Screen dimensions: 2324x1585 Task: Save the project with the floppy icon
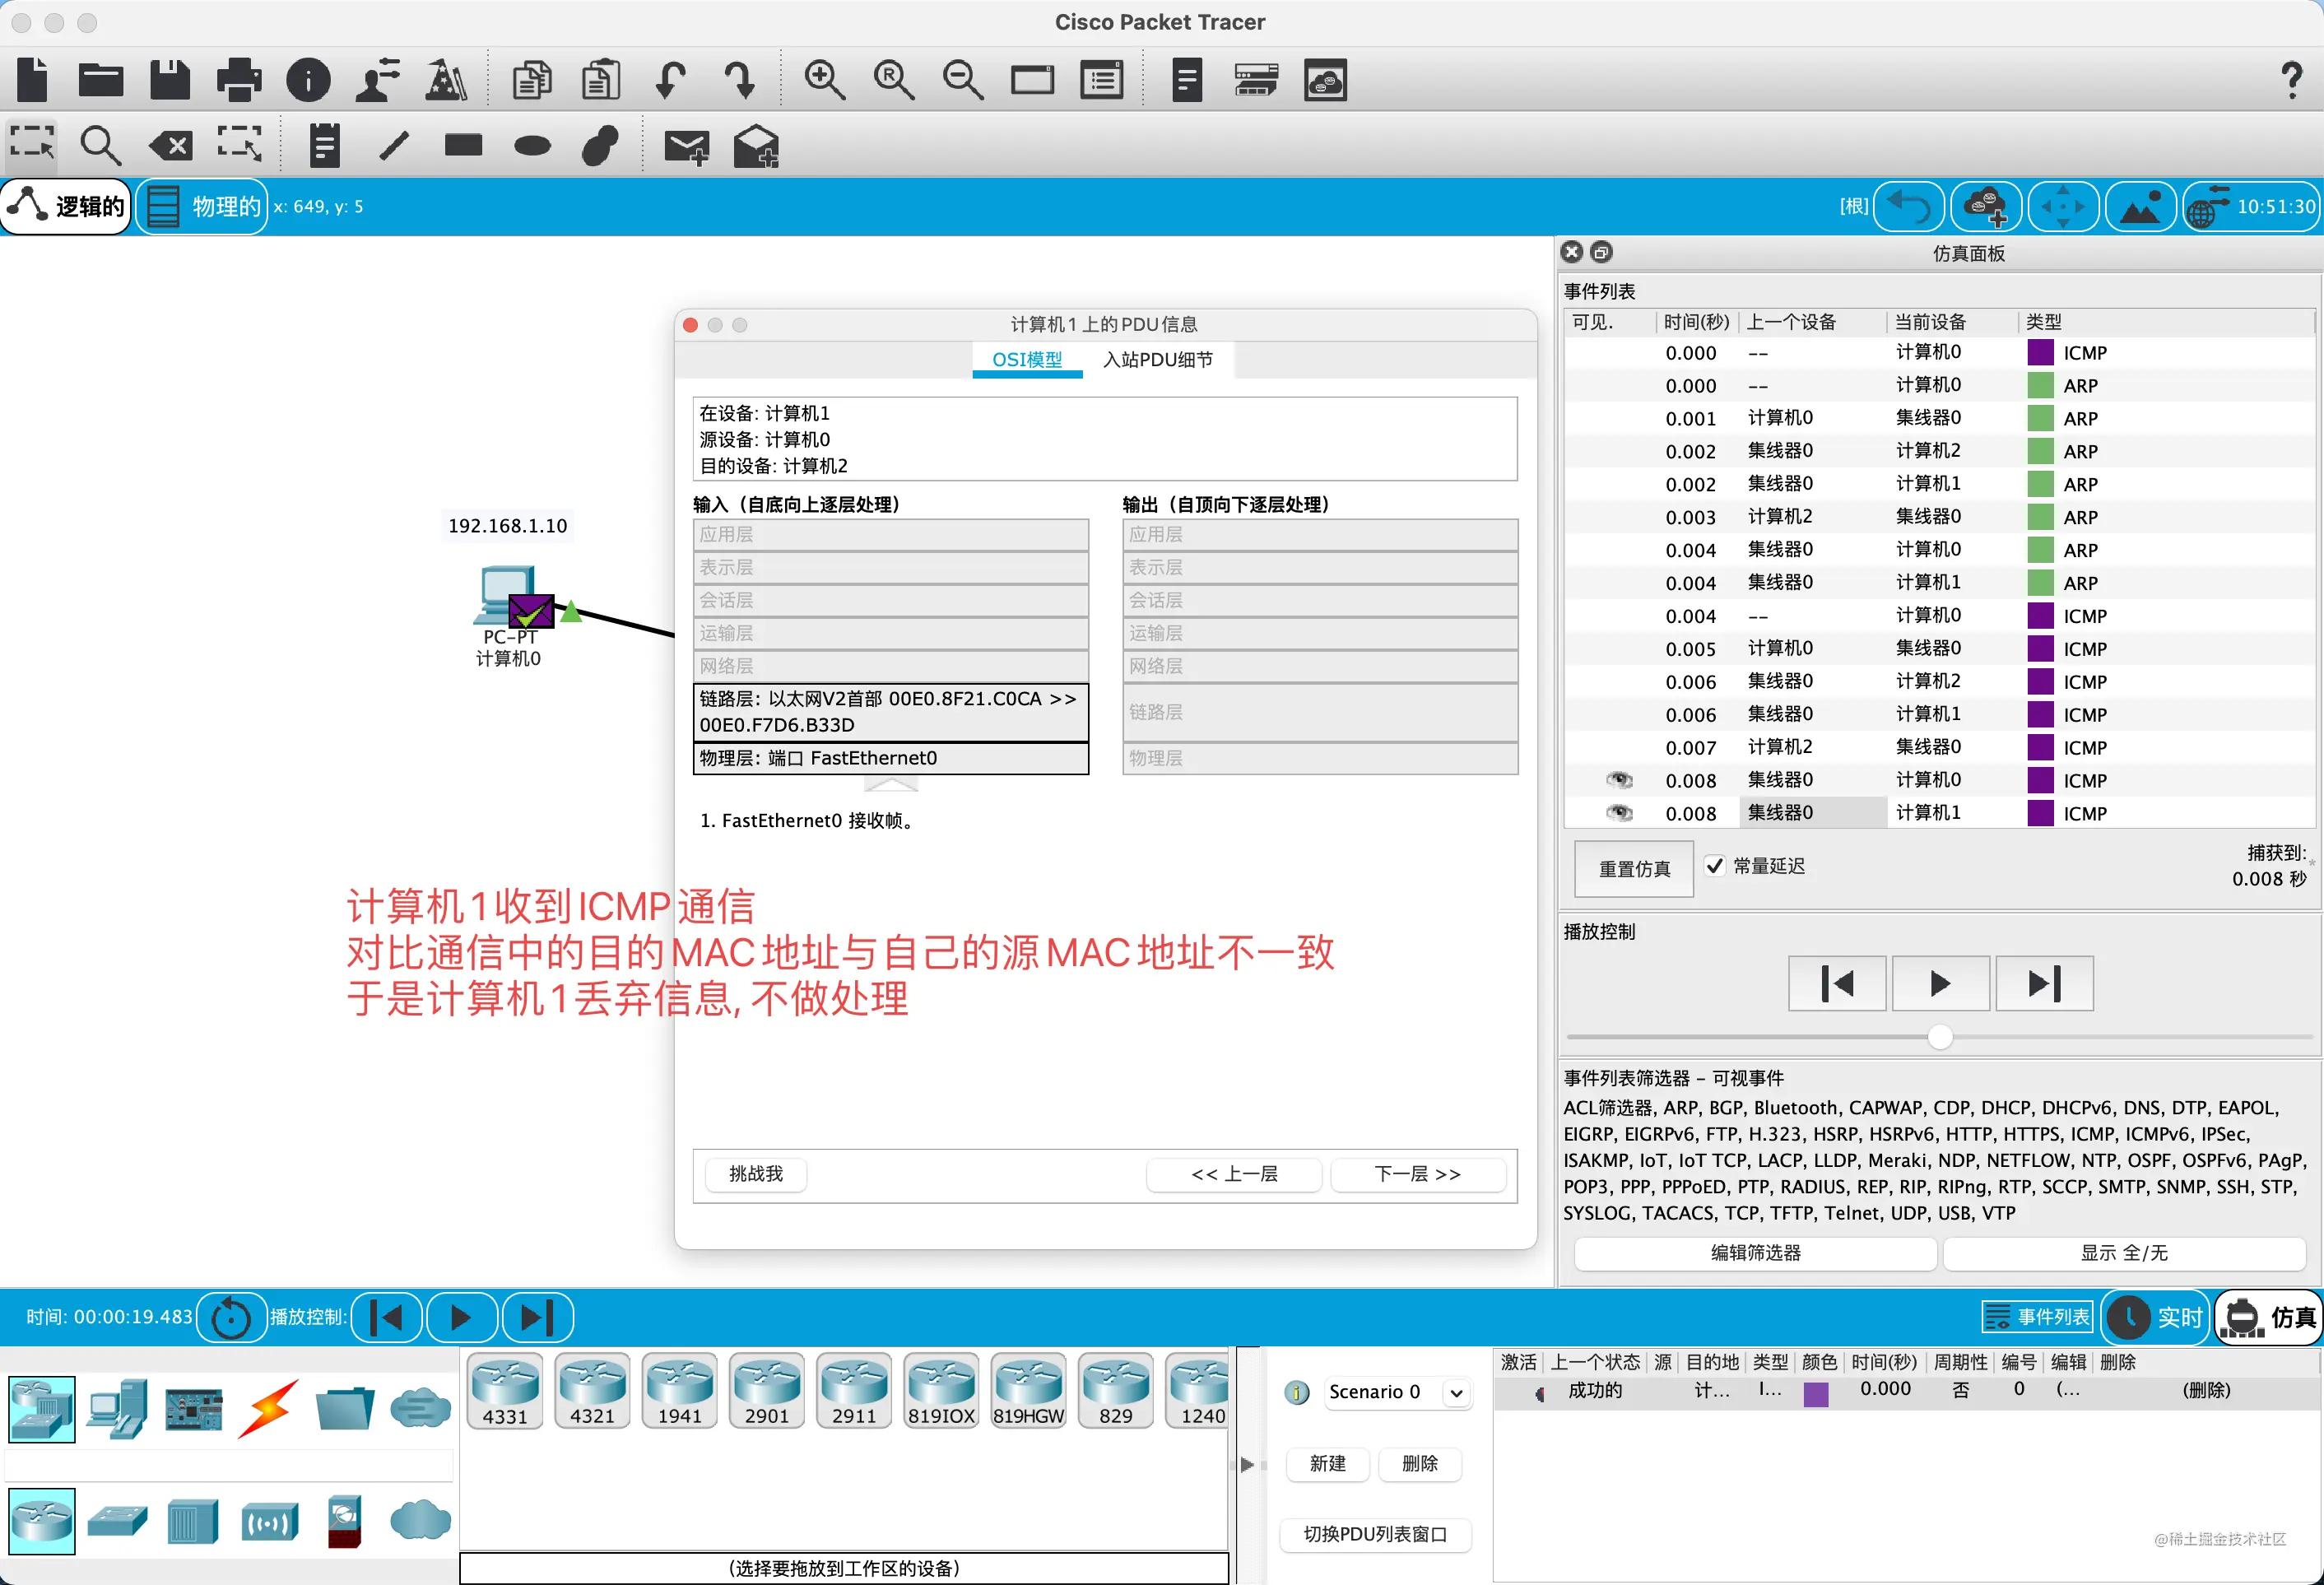[x=170, y=80]
